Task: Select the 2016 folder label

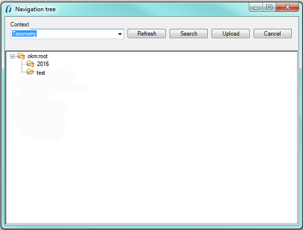Action: tap(43, 64)
